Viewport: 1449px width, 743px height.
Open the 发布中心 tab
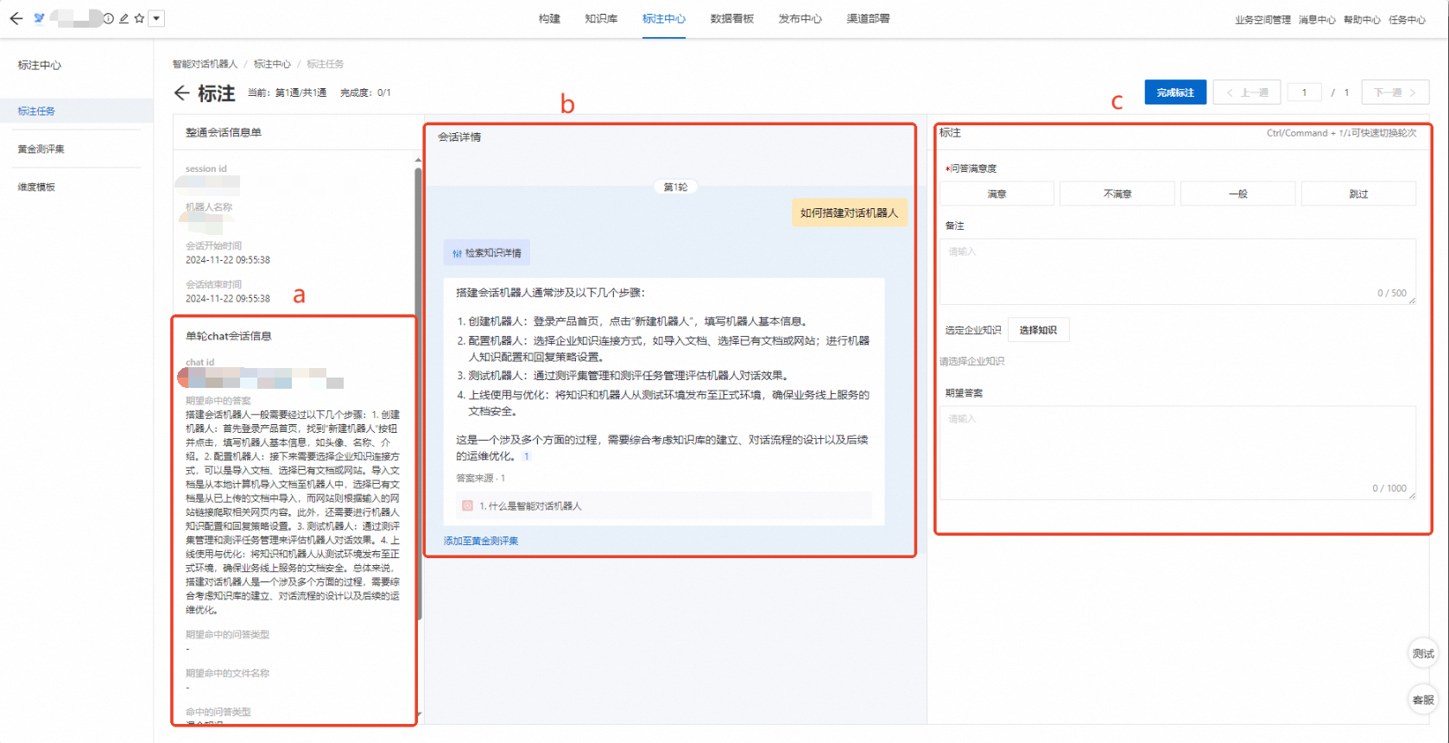[x=800, y=19]
